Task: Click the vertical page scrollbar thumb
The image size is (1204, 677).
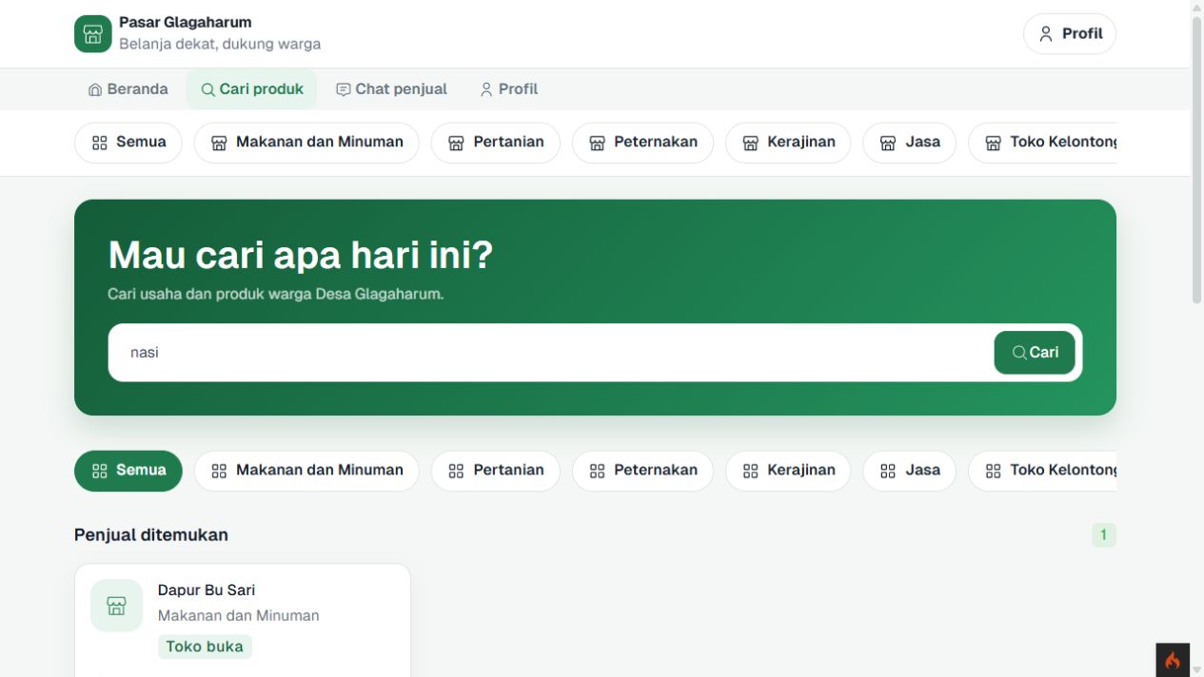Action: (x=1197, y=160)
